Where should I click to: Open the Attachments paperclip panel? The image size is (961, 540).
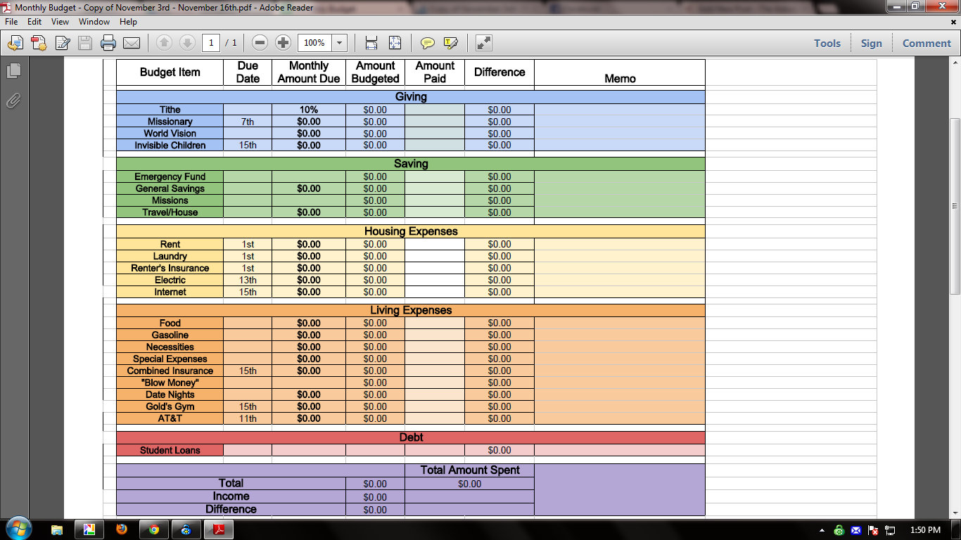[x=13, y=101]
